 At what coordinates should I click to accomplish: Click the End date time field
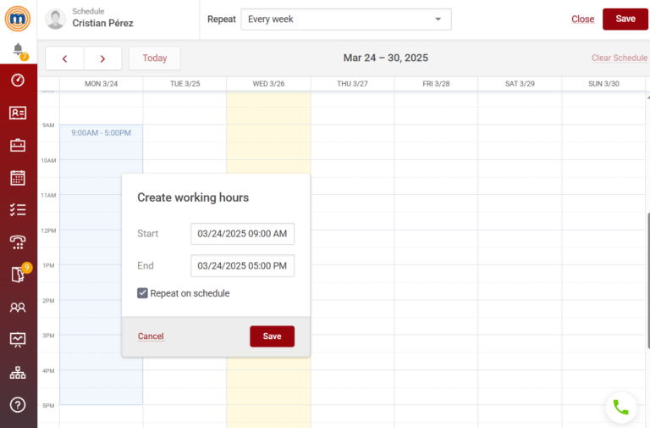242,266
